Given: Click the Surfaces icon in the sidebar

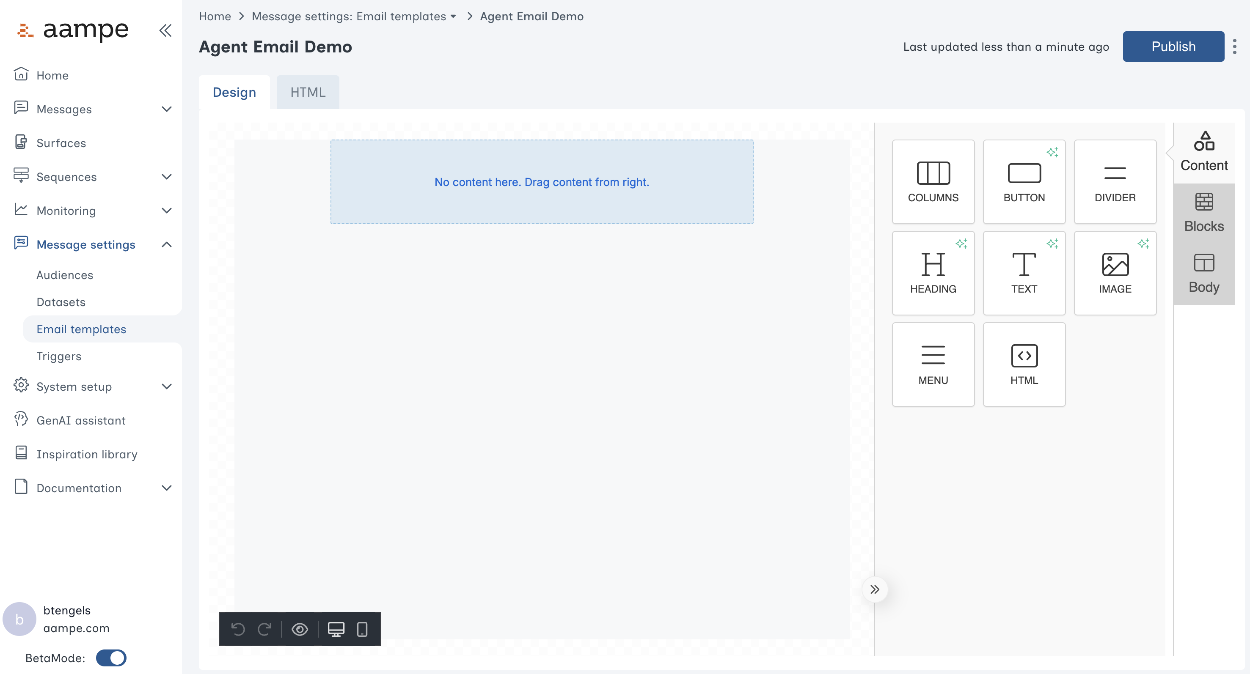Looking at the screenshot, I should tap(21, 142).
